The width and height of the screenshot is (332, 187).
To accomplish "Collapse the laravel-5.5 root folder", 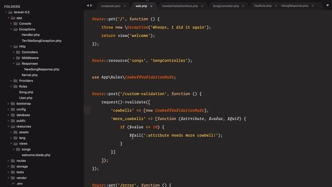I will (6, 12).
